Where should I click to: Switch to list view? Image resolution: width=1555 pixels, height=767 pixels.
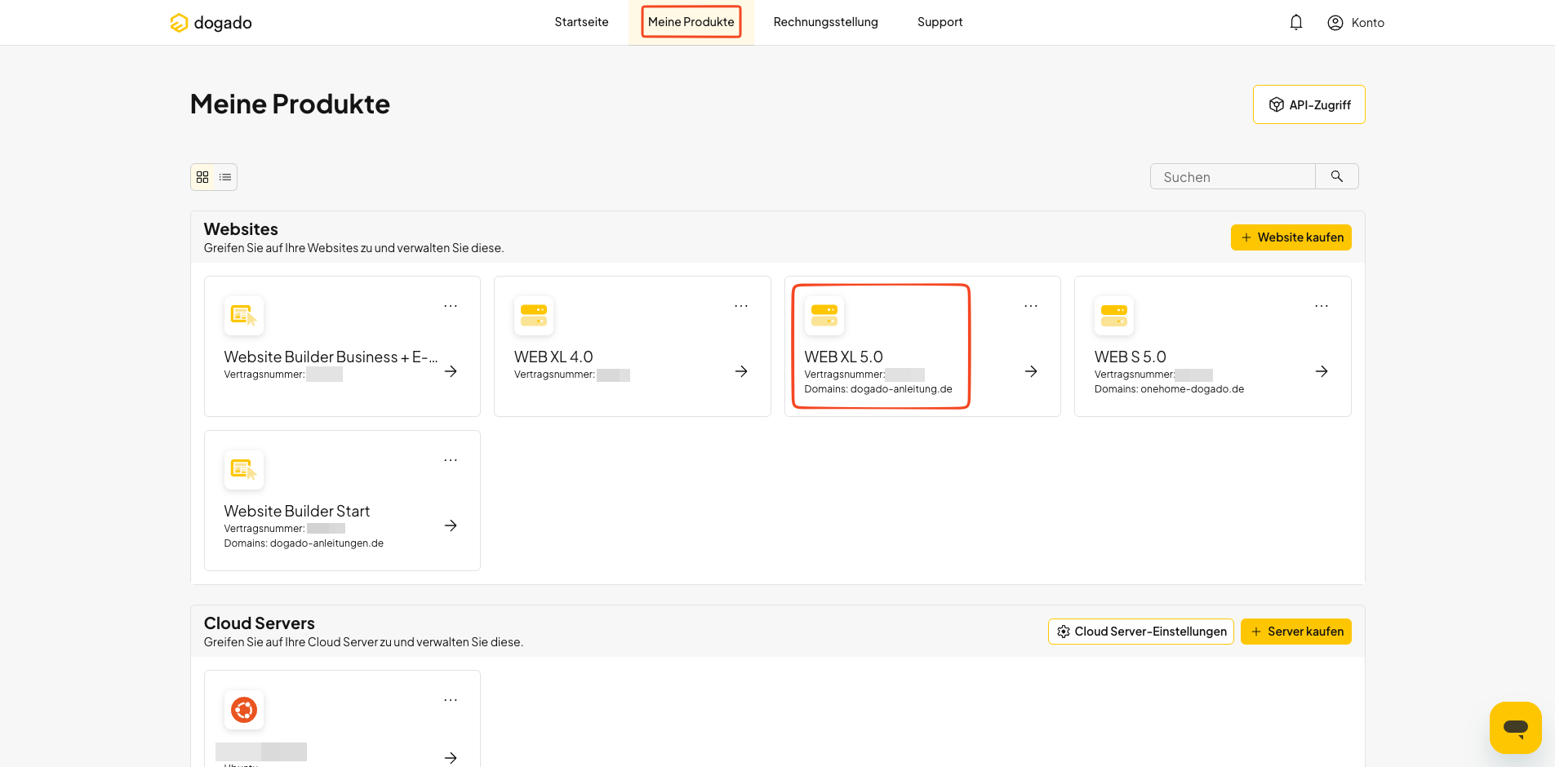(225, 177)
